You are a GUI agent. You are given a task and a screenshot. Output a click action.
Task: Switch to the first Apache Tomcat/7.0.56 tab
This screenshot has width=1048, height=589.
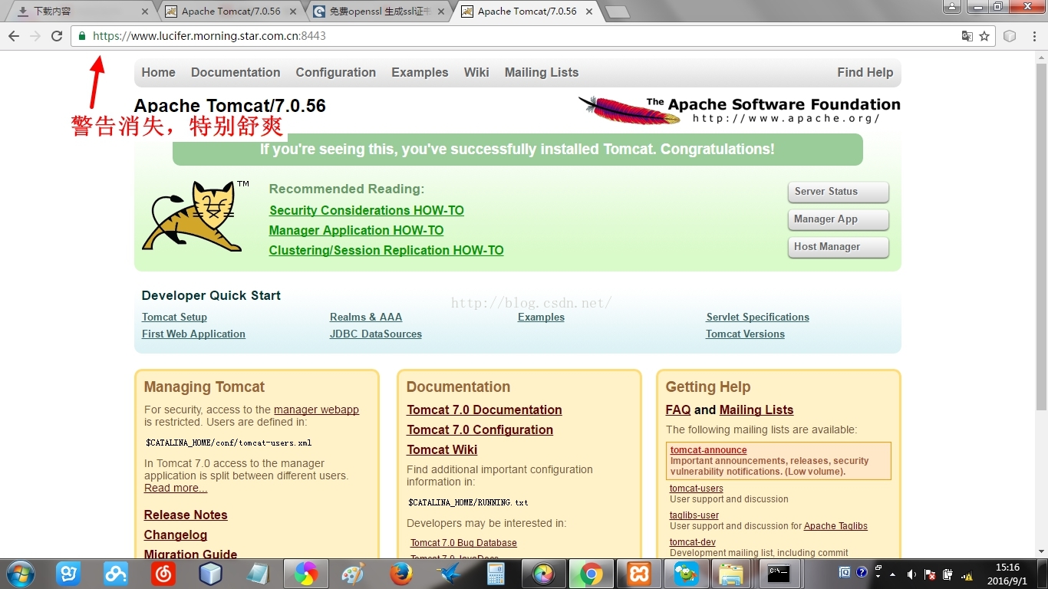(x=230, y=12)
